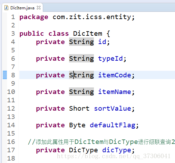Click 'com.zit.icss.entity' package name
The height and width of the screenshot is (163, 175).
pyautogui.click(x=92, y=17)
